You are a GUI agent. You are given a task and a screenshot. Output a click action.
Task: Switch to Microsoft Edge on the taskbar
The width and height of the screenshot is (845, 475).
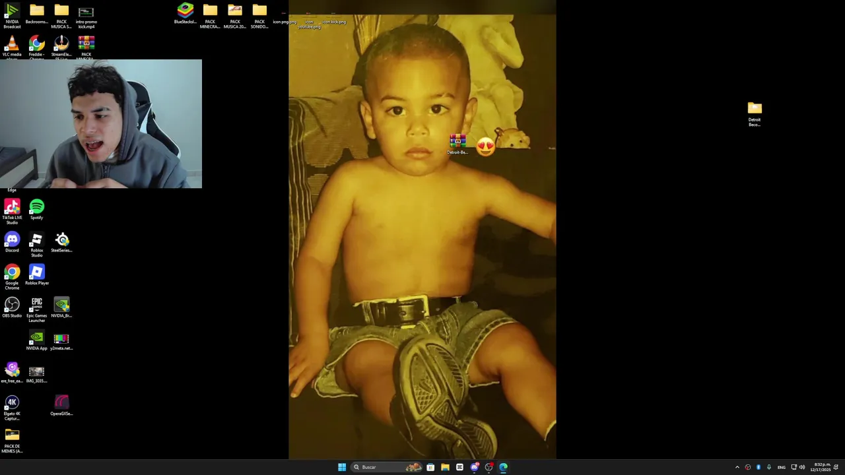[503, 467]
